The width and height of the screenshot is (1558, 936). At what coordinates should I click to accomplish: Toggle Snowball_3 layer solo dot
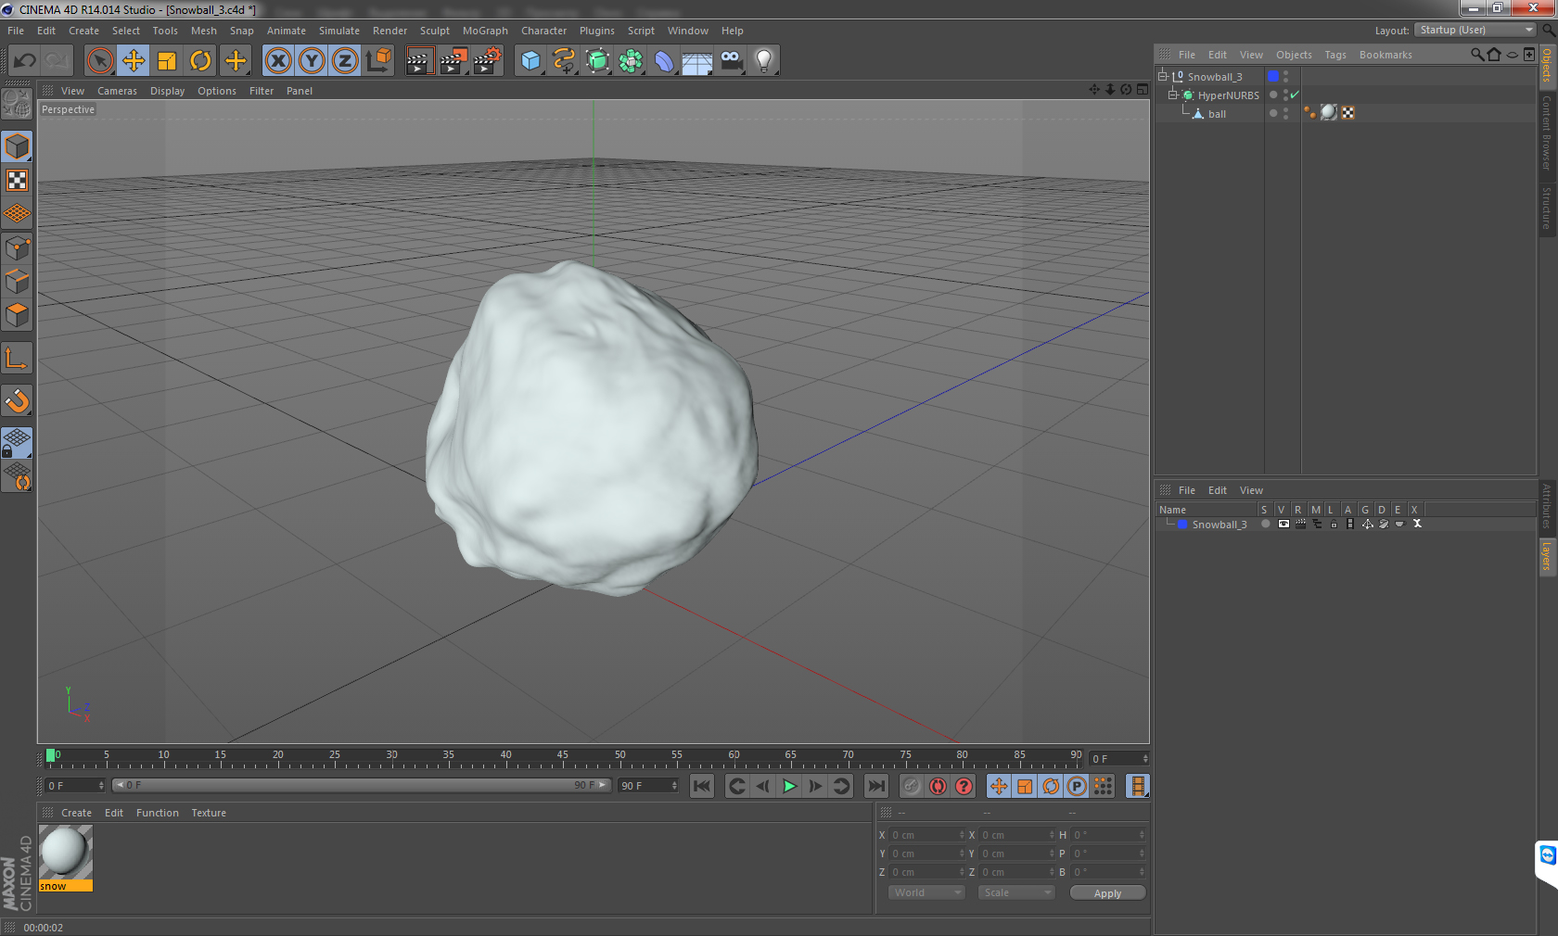1265,524
